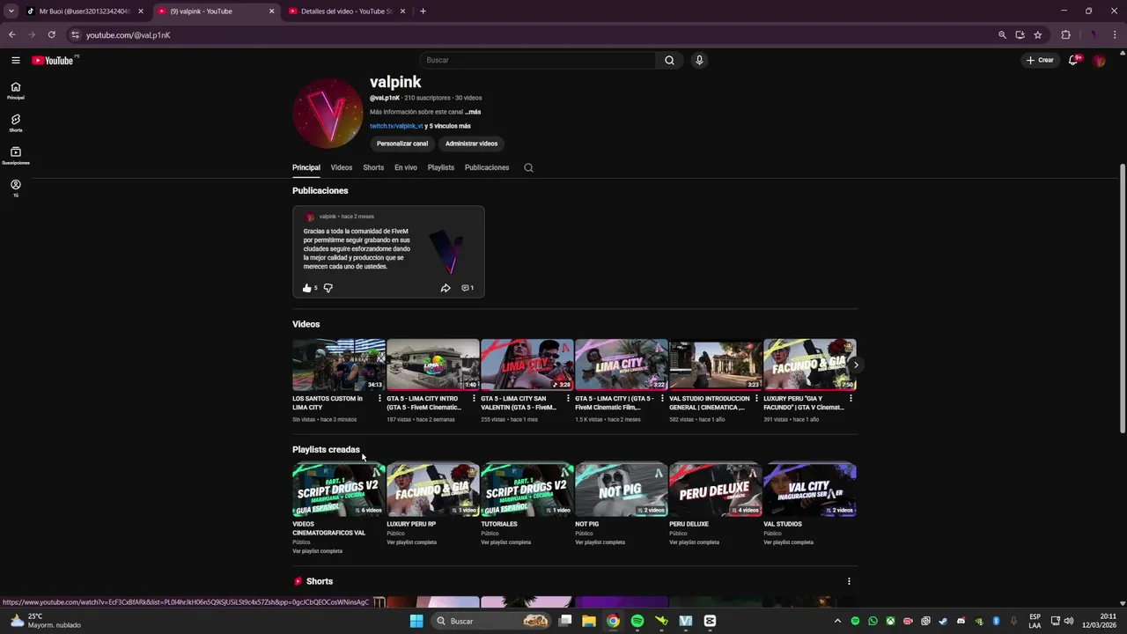Expand channel info with ...más
This screenshot has height=634, width=1127.
coord(473,112)
